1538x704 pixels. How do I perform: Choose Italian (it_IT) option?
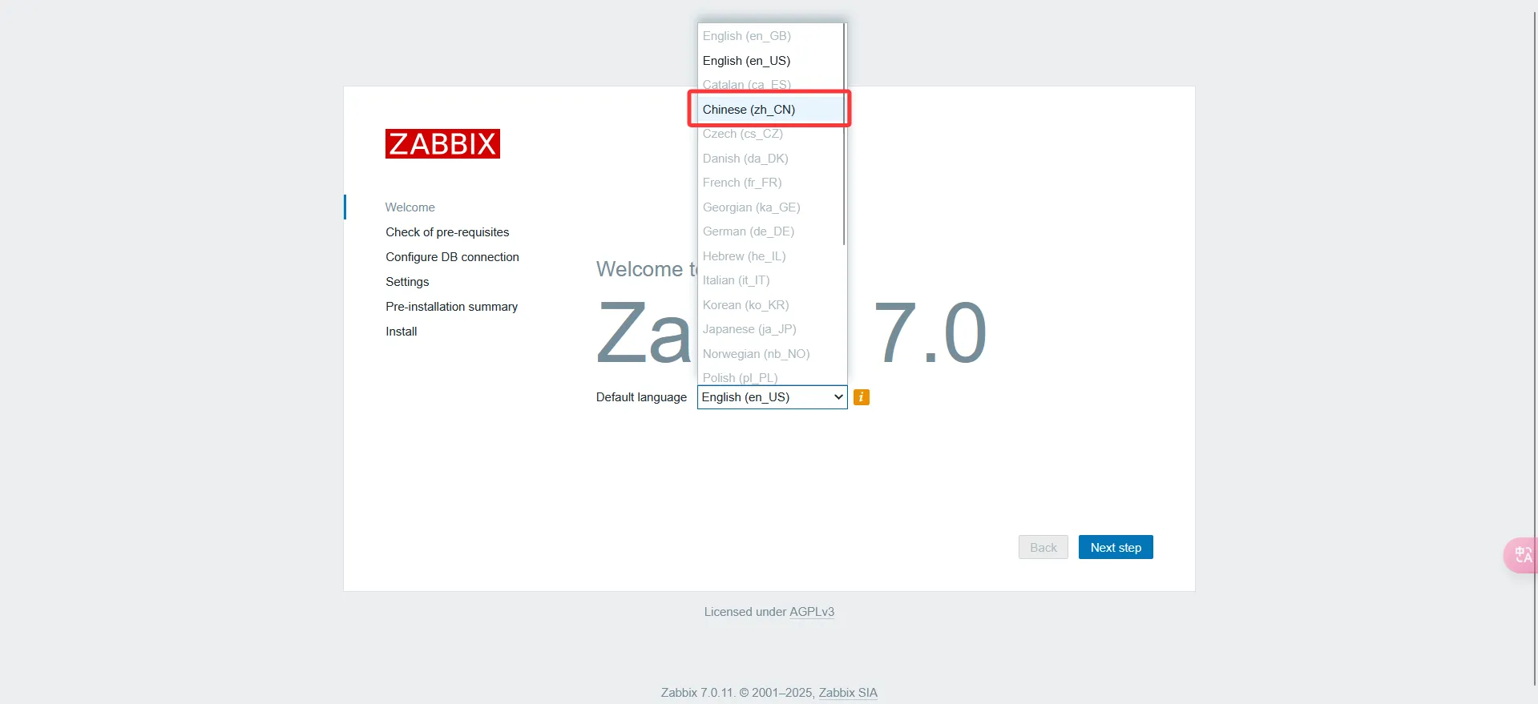(770, 280)
